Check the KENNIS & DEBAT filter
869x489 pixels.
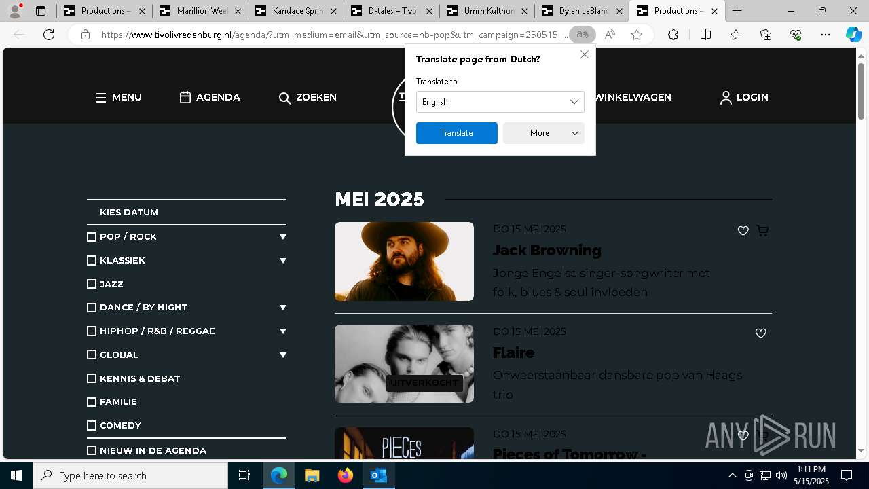(92, 378)
